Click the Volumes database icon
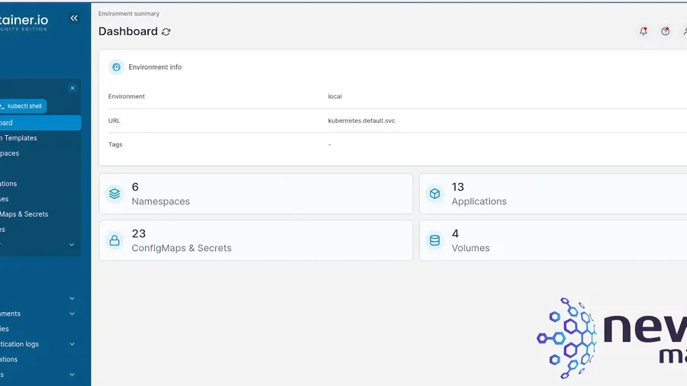This screenshot has height=386, width=687. [x=434, y=240]
